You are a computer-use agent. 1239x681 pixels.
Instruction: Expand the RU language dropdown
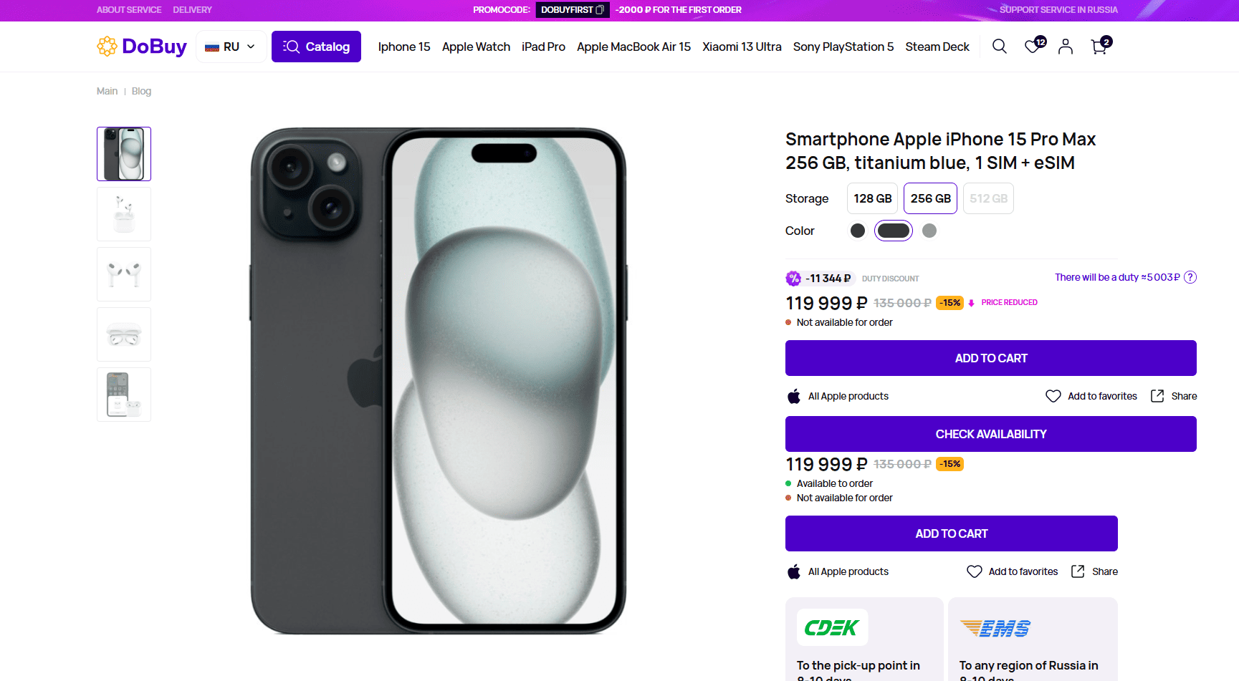point(231,47)
